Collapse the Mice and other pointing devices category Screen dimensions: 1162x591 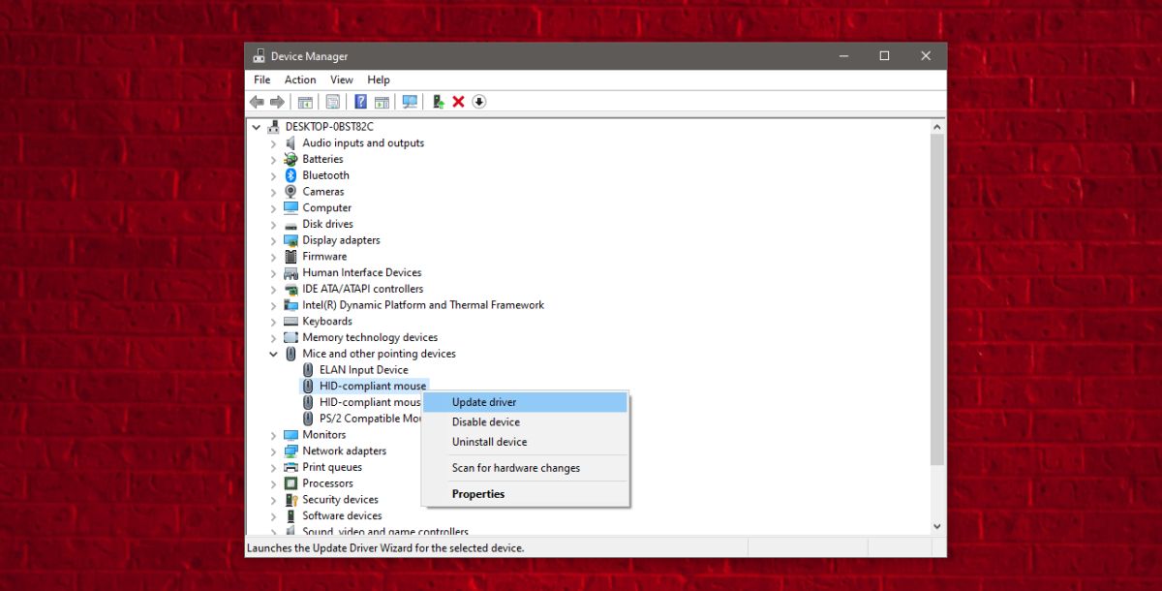tap(273, 354)
